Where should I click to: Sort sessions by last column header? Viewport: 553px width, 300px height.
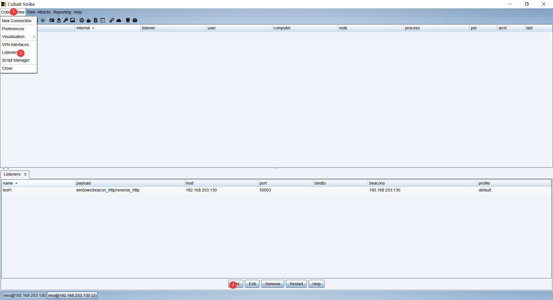(539, 28)
